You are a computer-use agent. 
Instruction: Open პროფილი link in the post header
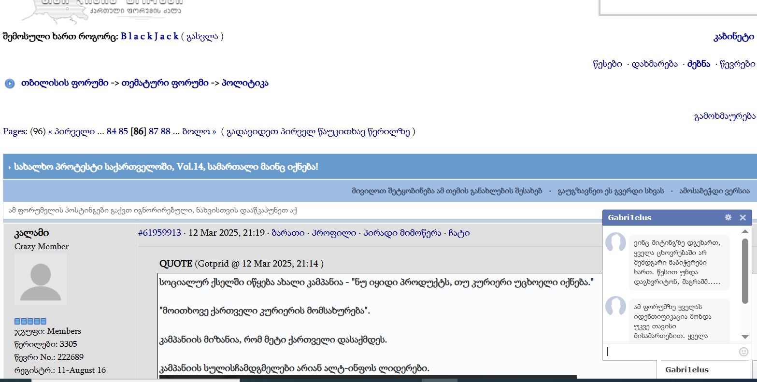point(334,233)
